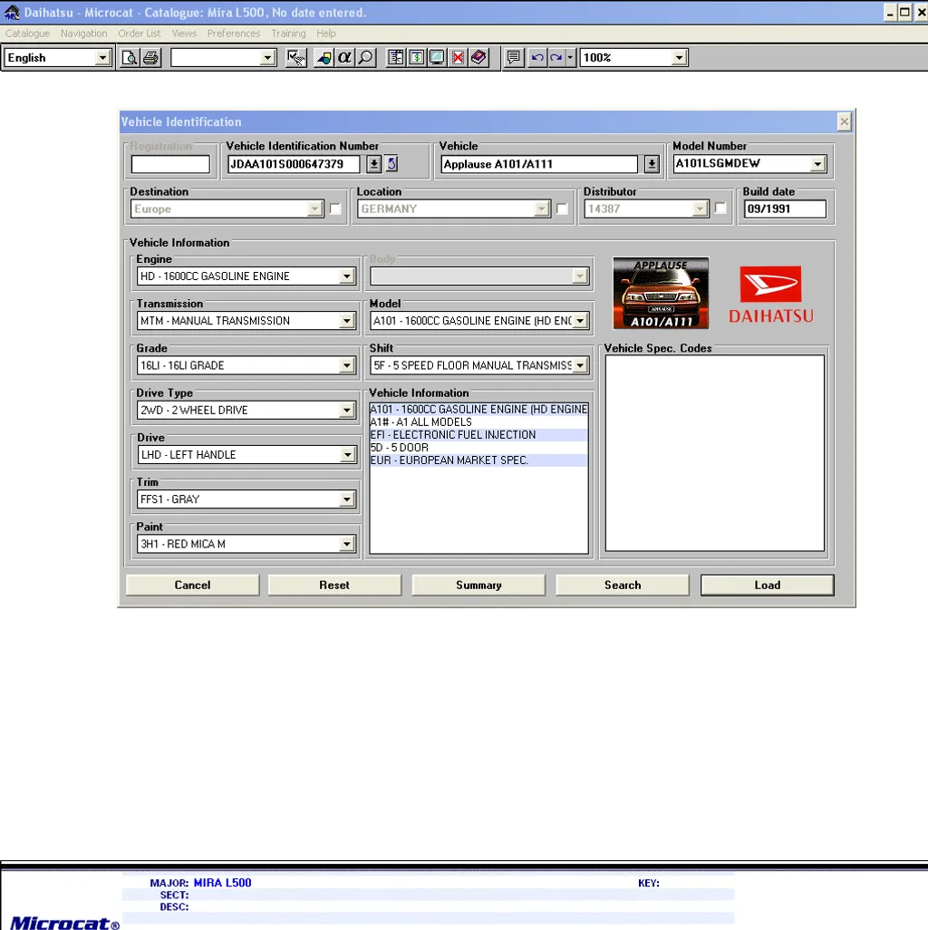This screenshot has height=930, width=928.
Task: Open the Views menu
Action: [184, 34]
